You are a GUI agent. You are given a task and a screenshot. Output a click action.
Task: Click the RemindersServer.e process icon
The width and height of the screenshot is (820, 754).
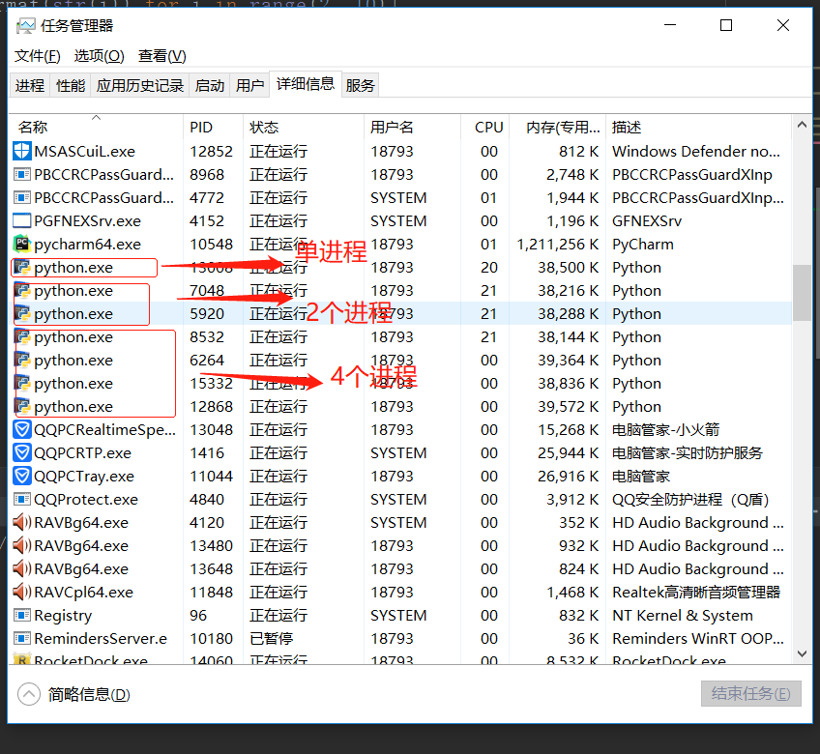pos(22,638)
